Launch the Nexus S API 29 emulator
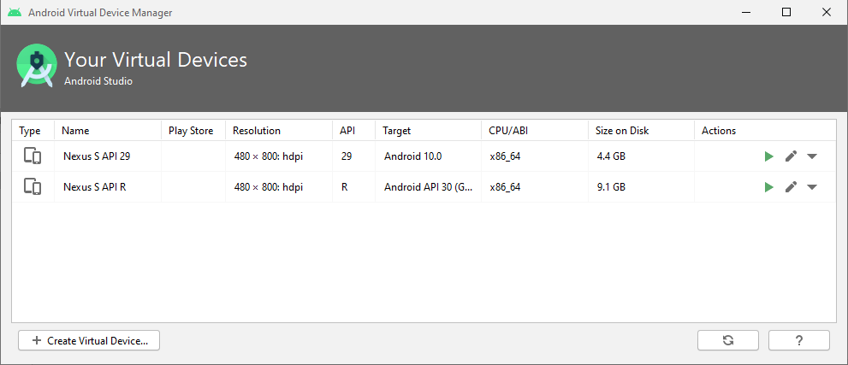Viewport: 848px width, 365px height. [768, 156]
